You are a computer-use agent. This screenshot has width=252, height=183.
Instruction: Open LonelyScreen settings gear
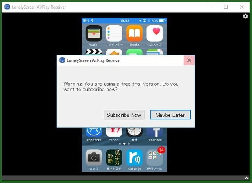(246, 16)
